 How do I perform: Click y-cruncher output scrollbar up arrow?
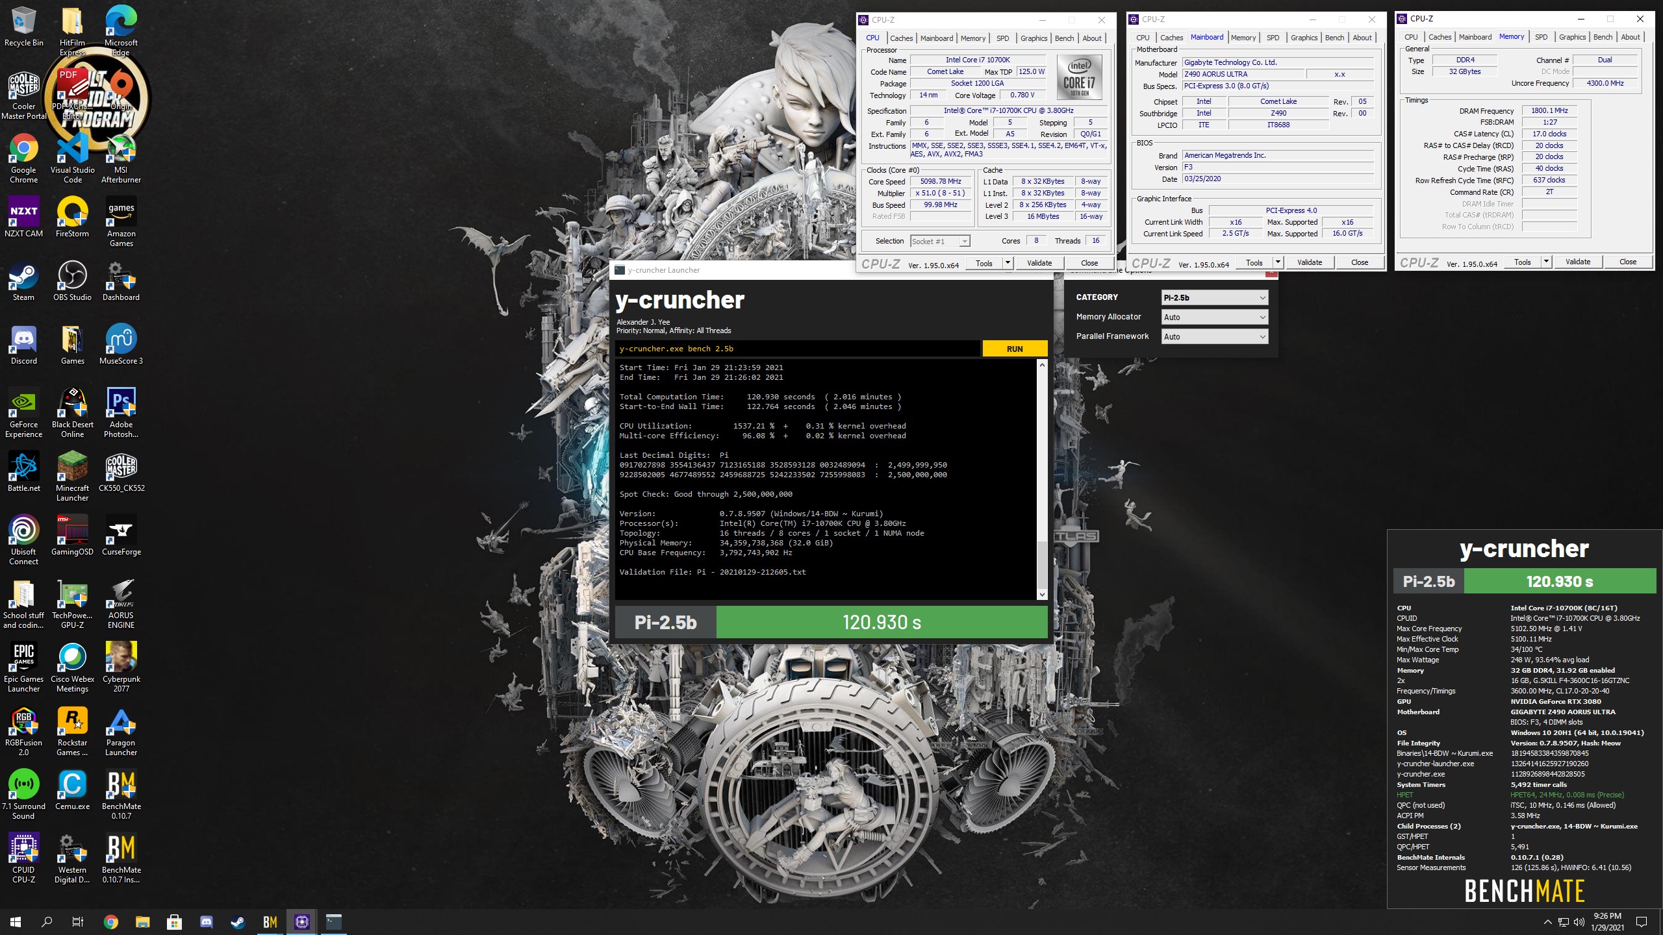1042,365
